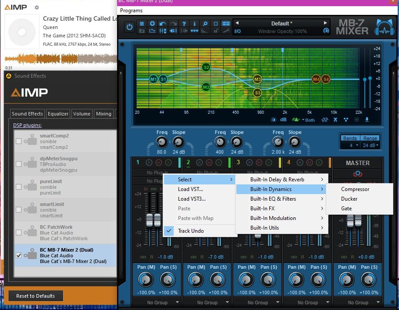399x310 pixels.
Task: Click the undo arrow in MB-7 toolbar
Action: coord(163,24)
